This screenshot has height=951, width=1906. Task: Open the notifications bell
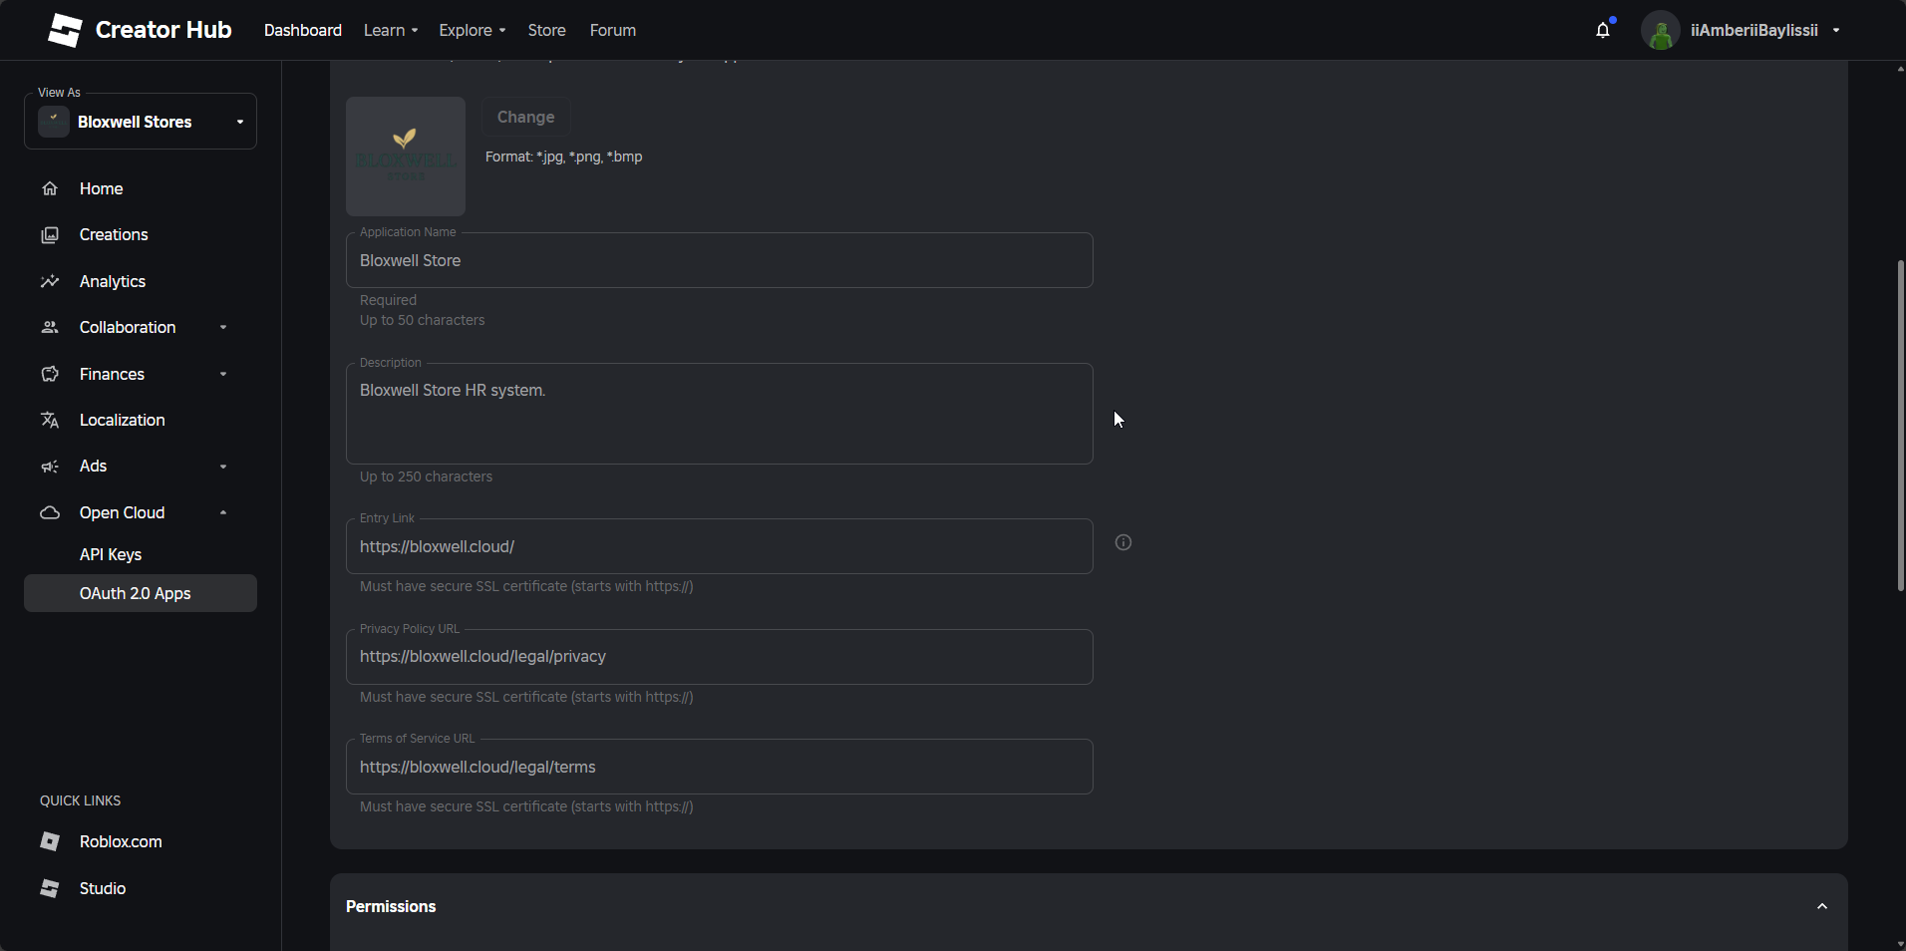tap(1603, 30)
